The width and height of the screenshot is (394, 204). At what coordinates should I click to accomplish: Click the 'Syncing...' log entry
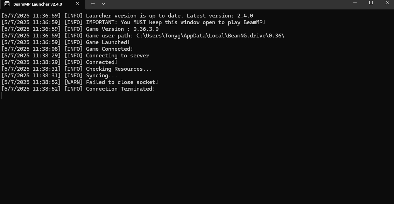tap(101, 75)
